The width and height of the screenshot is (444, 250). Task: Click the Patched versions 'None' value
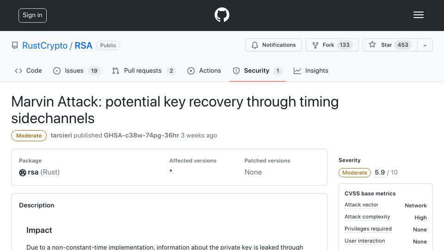(x=253, y=172)
